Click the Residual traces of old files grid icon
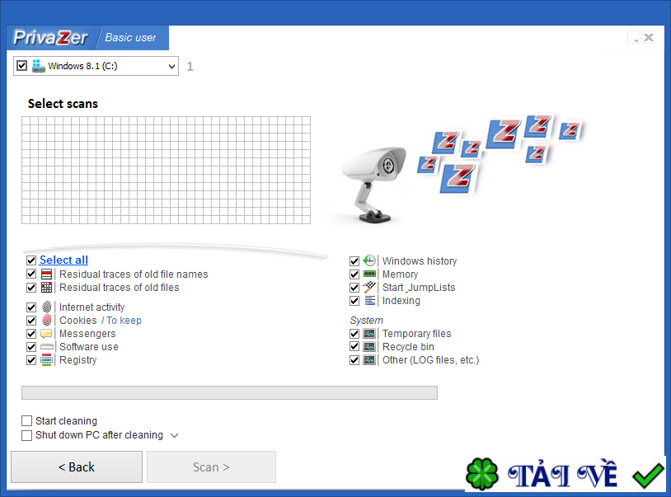This screenshot has height=497, width=671. coord(47,288)
